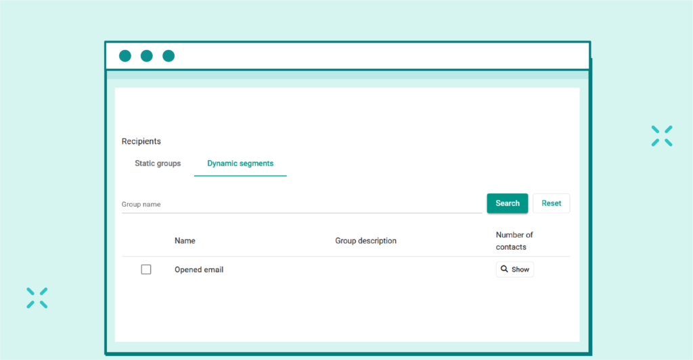
Task: Click the third teal dot in title bar
Action: (169, 56)
